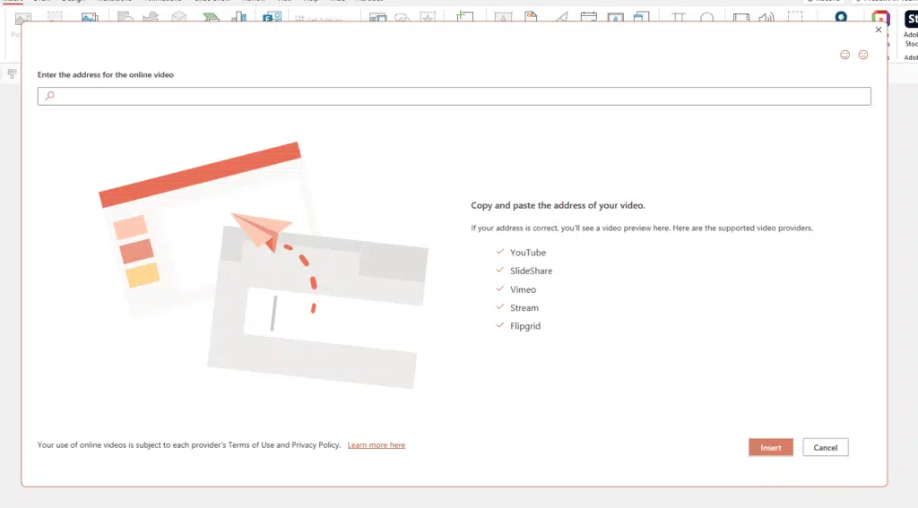Select the Equation pi icon
This screenshot has width=918, height=508.
pos(679,18)
